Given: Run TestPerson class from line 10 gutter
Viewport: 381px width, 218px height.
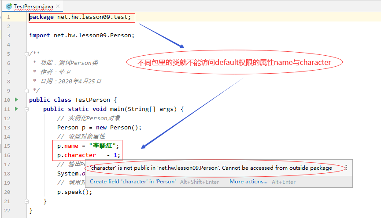Looking at the screenshot, I should [x=16, y=100].
